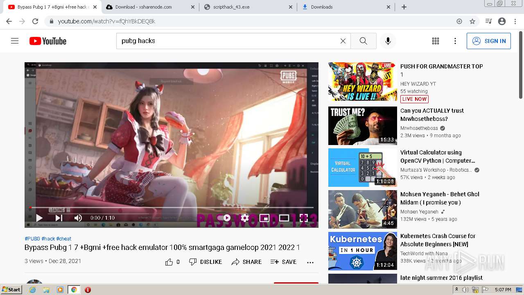This screenshot has height=295, width=524.
Task: Click the SHARE button
Action: pyautogui.click(x=246, y=262)
